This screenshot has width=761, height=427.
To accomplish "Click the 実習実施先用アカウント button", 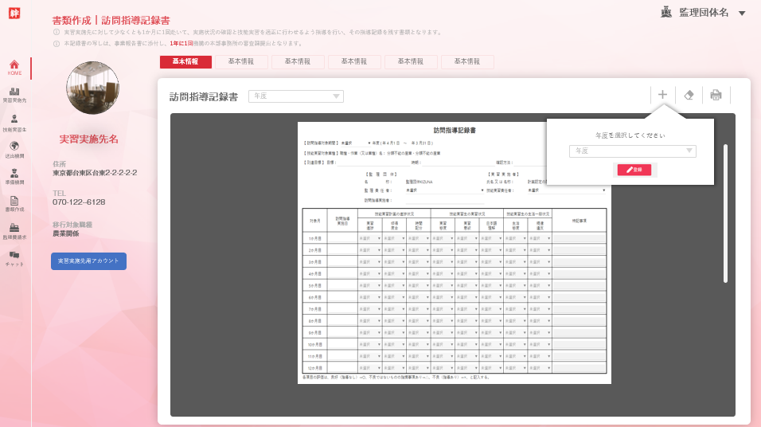I will click(x=88, y=261).
